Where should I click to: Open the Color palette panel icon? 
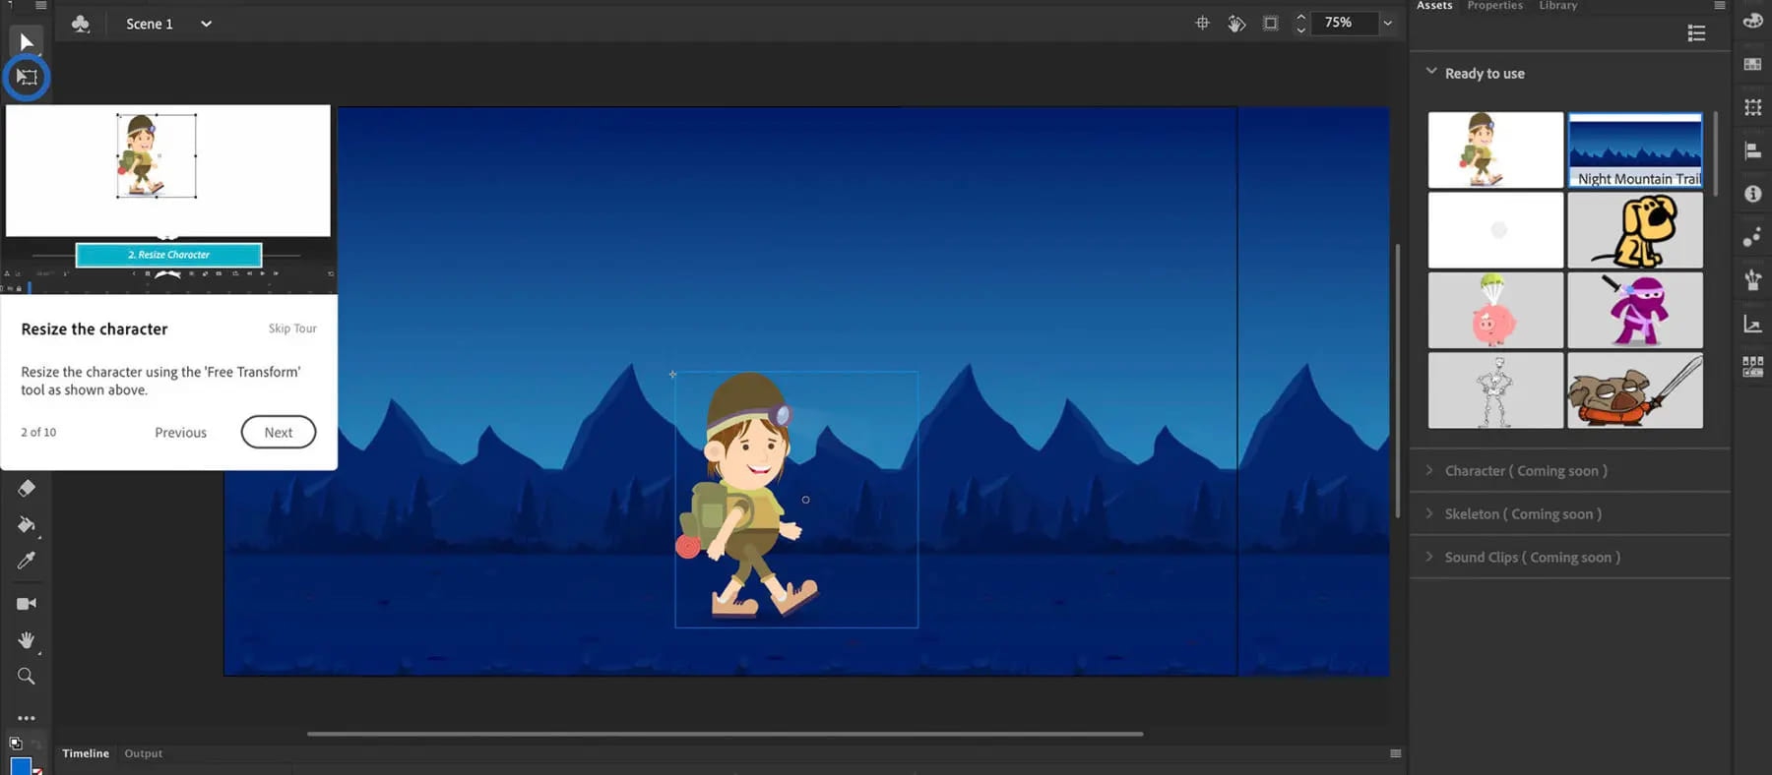tap(1752, 21)
